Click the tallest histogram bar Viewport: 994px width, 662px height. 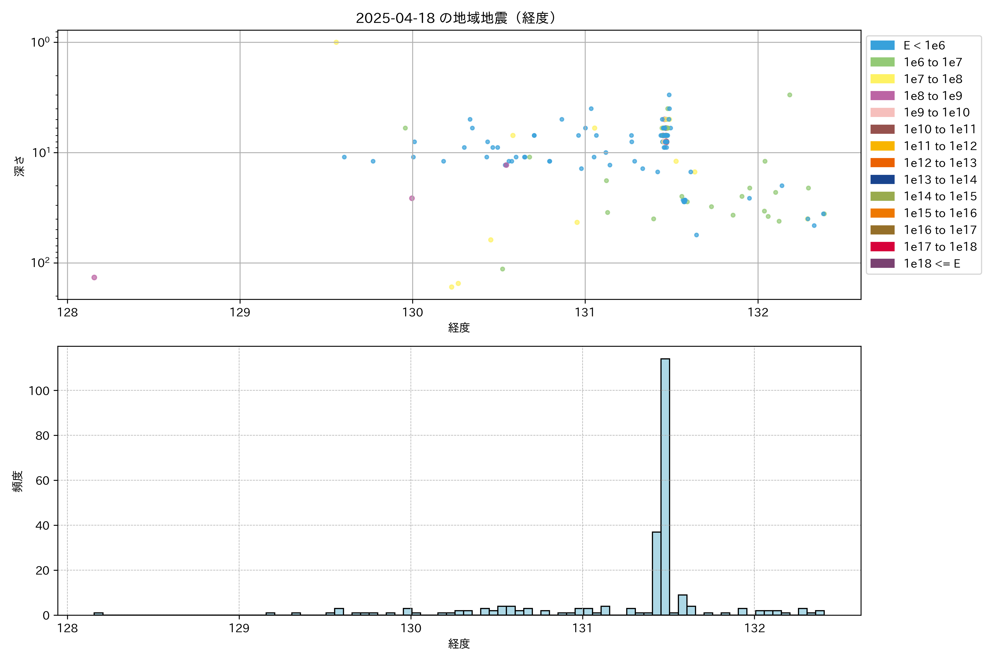(665, 485)
